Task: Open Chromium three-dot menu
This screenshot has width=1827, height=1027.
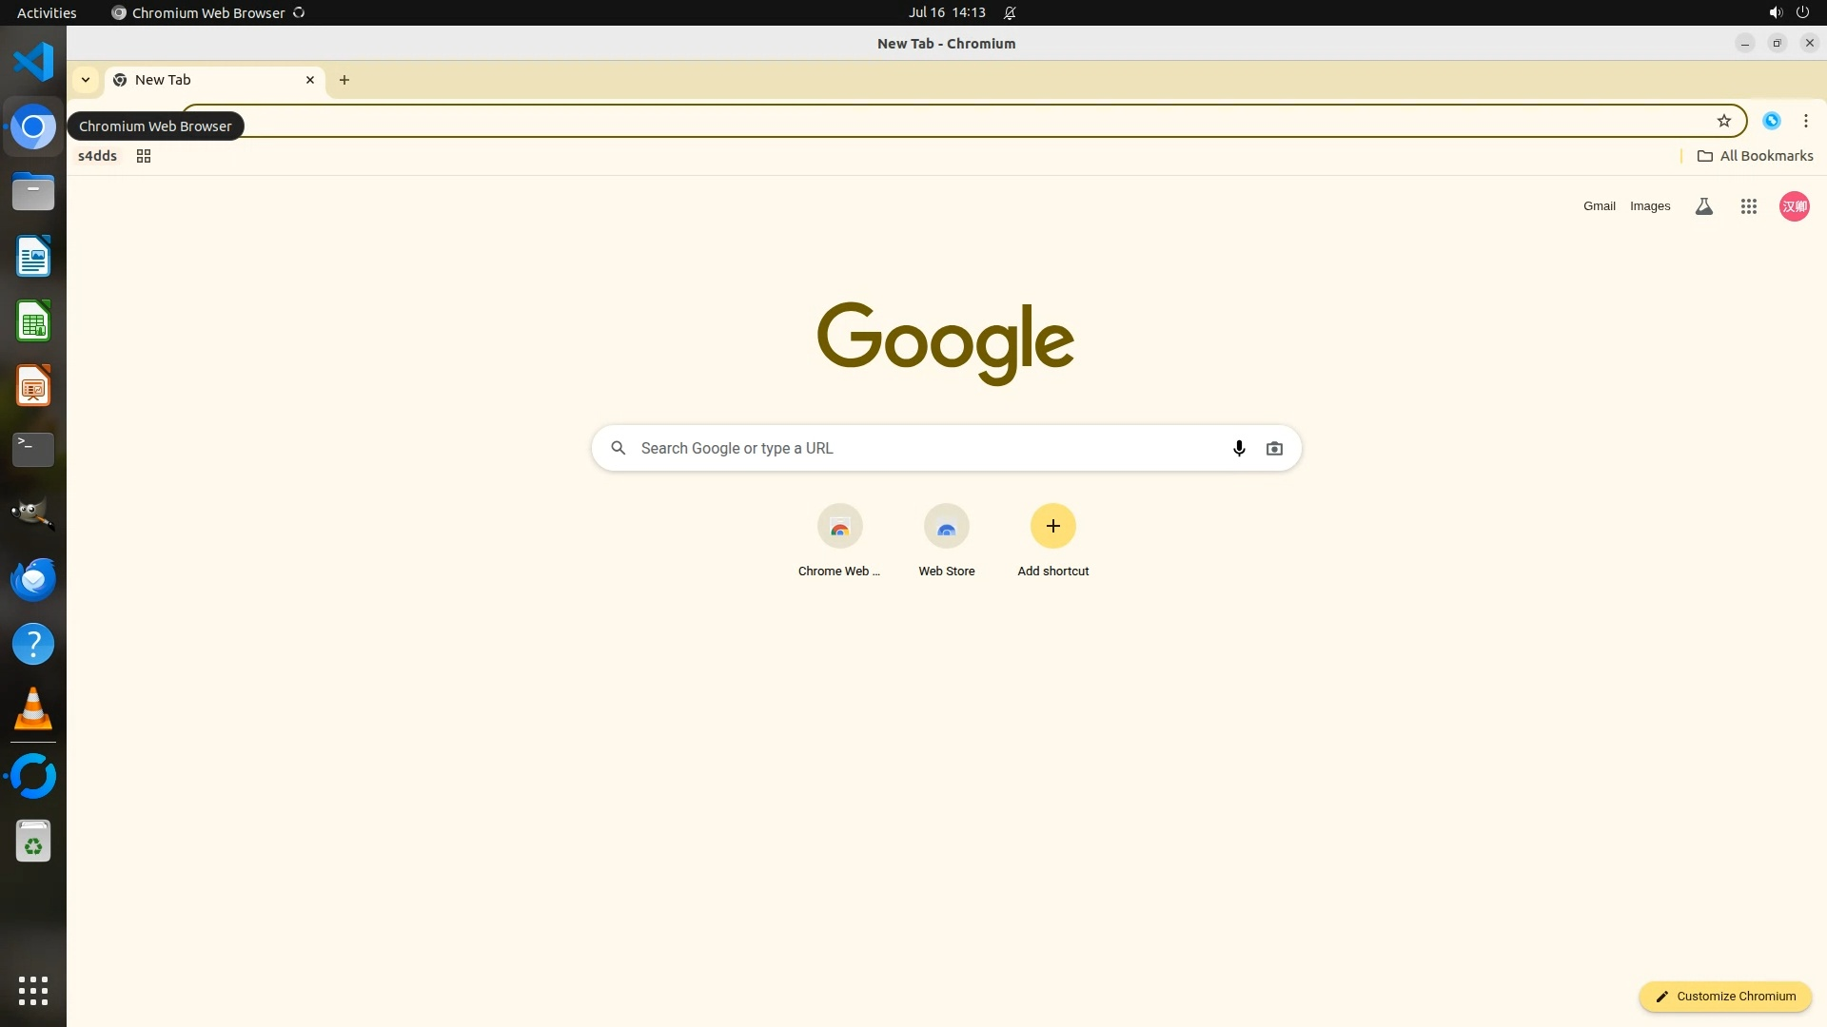Action: tap(1805, 121)
